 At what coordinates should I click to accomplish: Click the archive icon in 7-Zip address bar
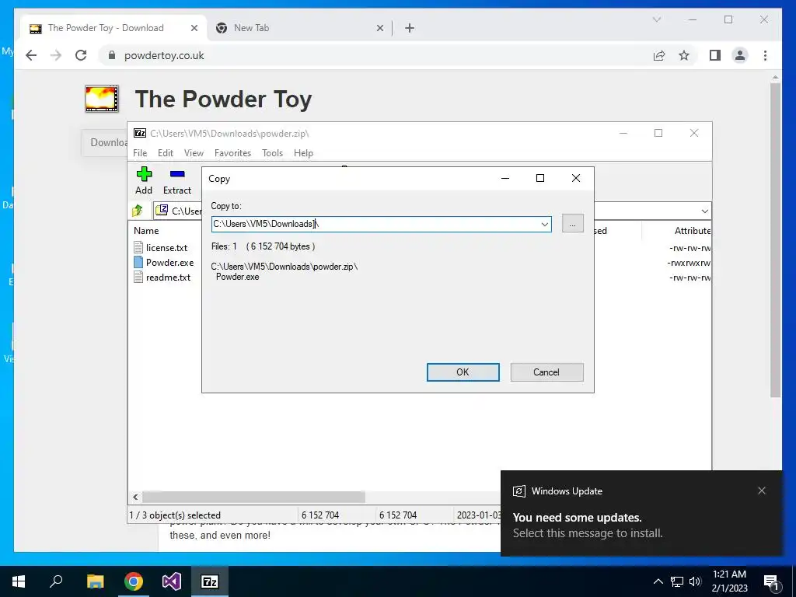(162, 210)
